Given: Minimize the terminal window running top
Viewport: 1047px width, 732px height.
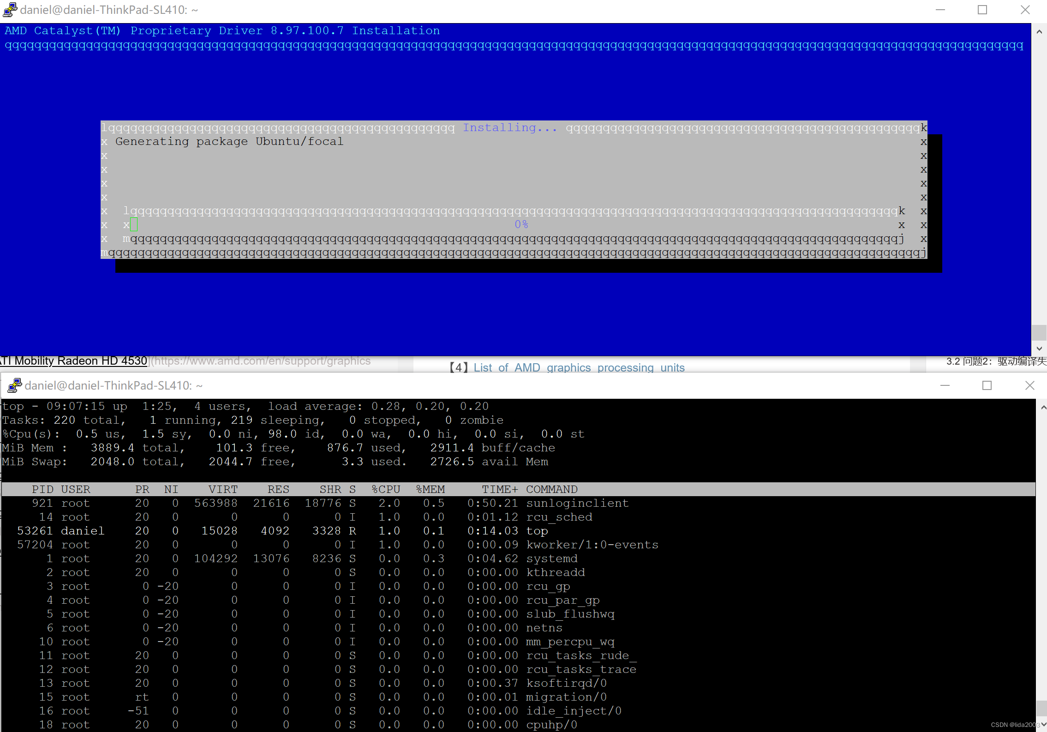Looking at the screenshot, I should [x=945, y=385].
